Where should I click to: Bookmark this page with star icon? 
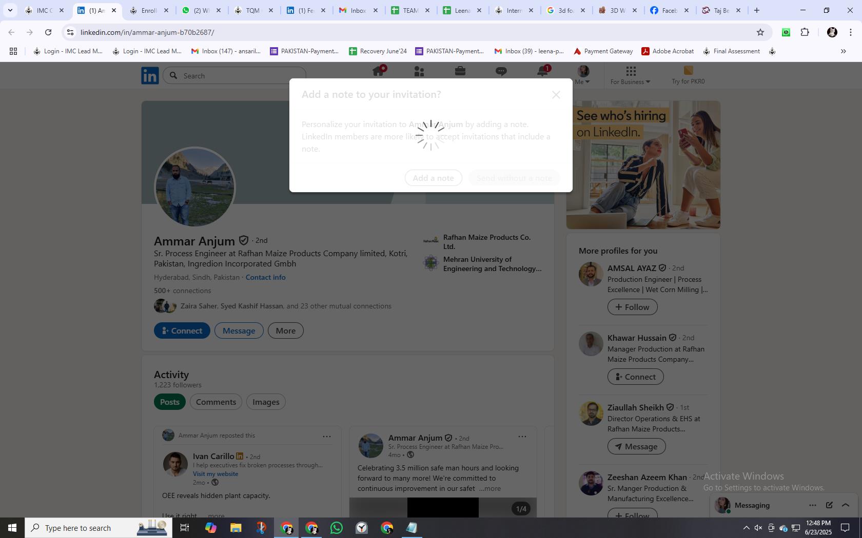click(x=760, y=32)
